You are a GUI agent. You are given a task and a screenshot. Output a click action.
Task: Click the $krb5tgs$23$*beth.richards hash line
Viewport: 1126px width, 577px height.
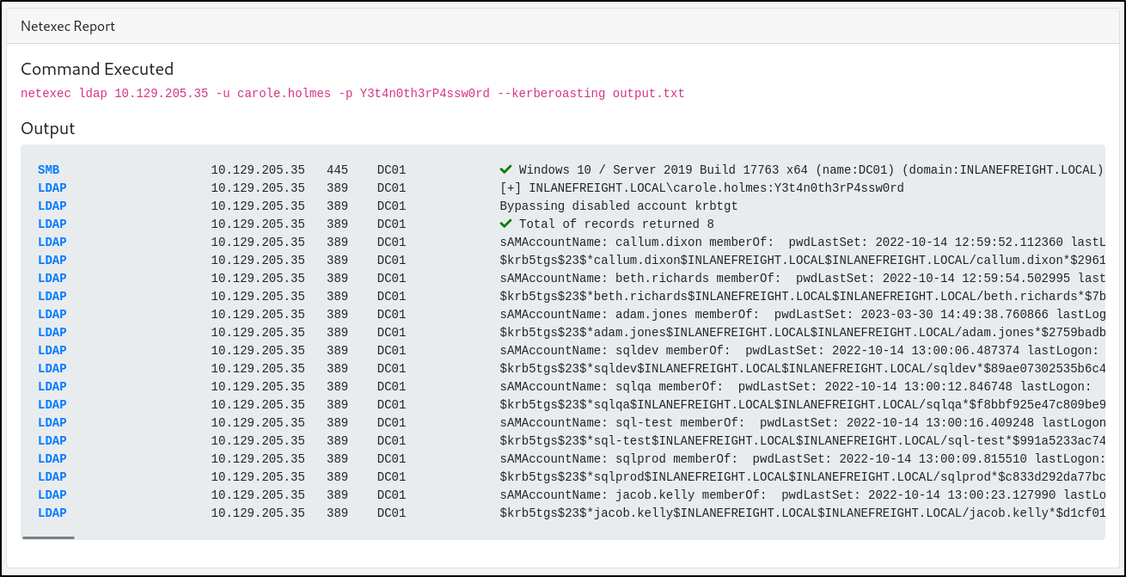click(x=802, y=297)
